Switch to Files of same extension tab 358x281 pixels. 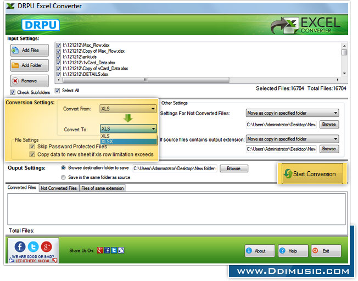103,188
